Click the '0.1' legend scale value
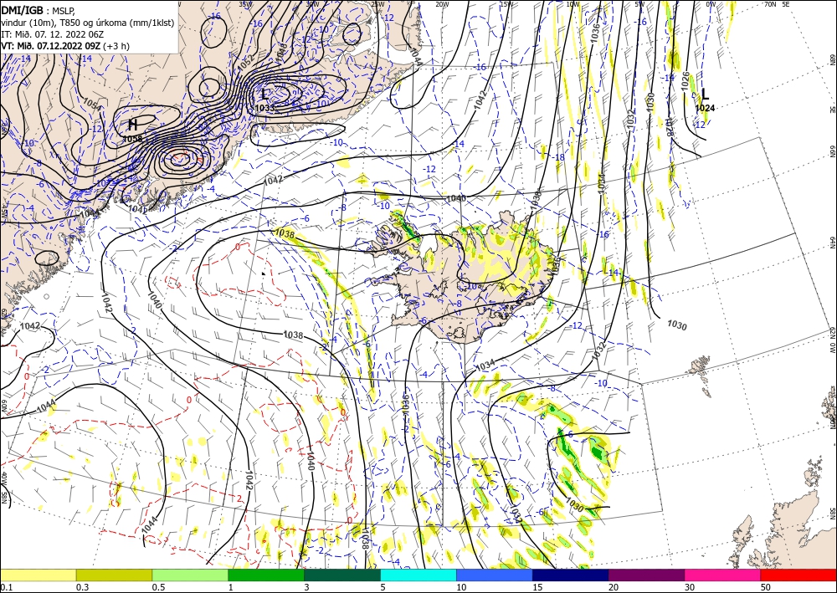The width and height of the screenshot is (837, 593). click(6, 587)
